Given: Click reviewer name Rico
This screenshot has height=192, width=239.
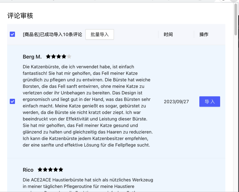Looking at the screenshot, I should pyautogui.click(x=28, y=170).
